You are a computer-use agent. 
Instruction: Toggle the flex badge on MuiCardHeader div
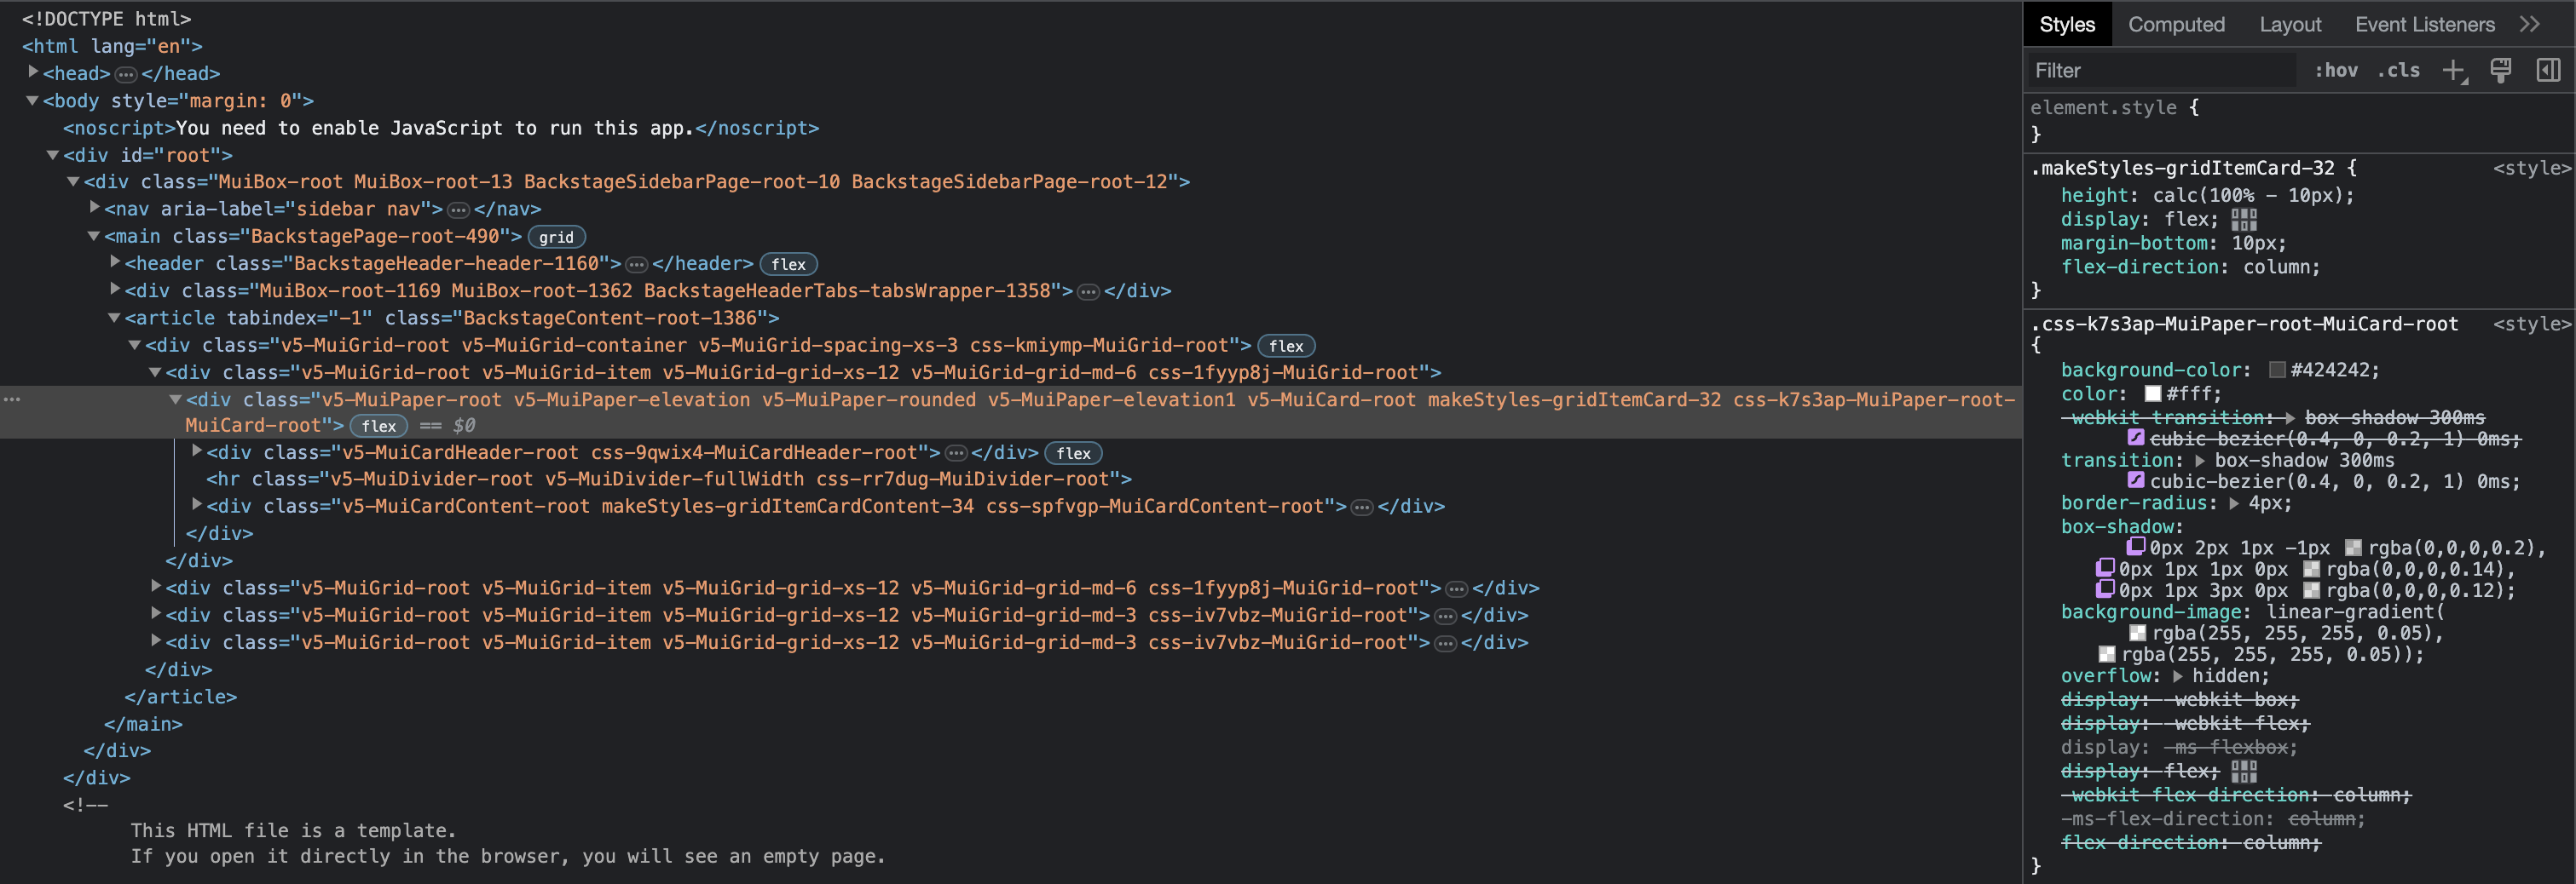point(1073,452)
